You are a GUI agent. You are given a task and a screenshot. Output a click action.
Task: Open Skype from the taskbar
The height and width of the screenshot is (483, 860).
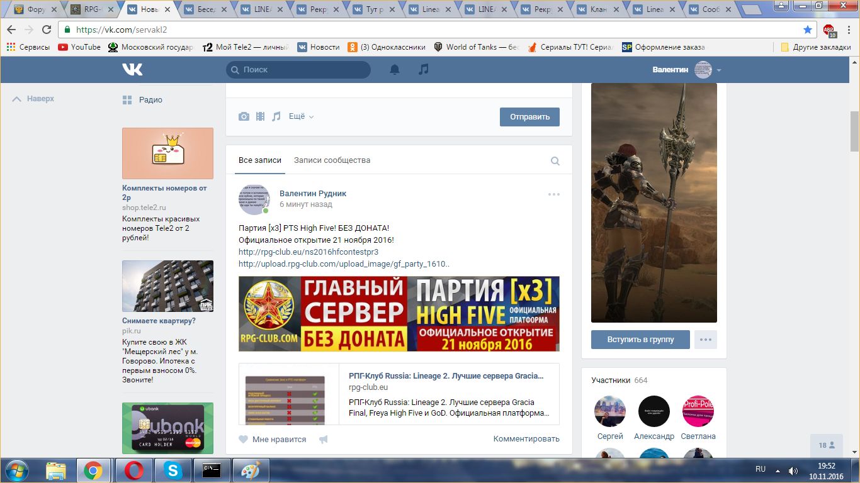click(172, 470)
